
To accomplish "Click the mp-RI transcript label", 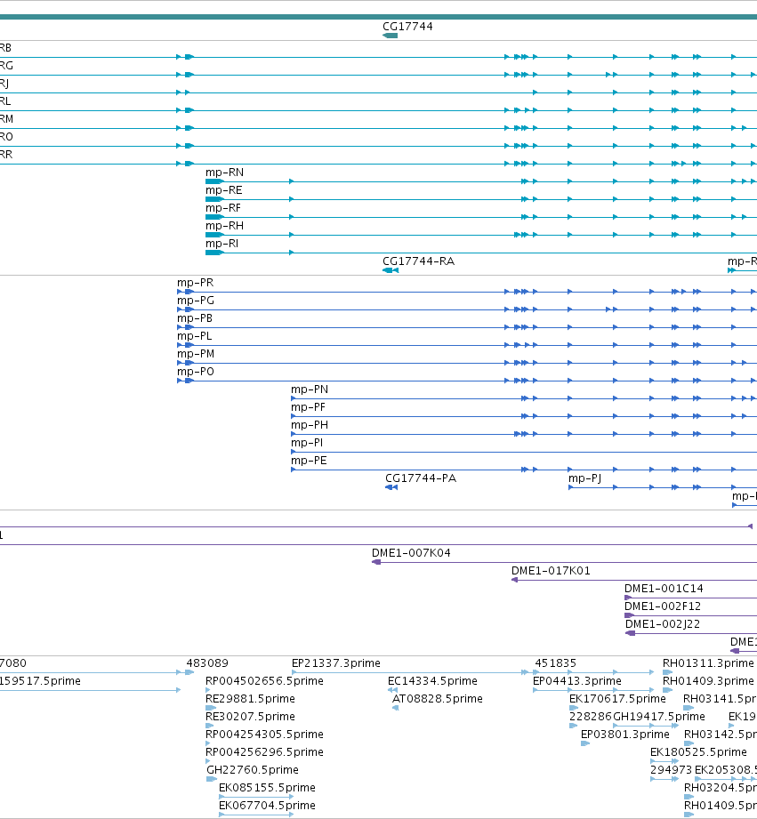I will click(x=222, y=244).
